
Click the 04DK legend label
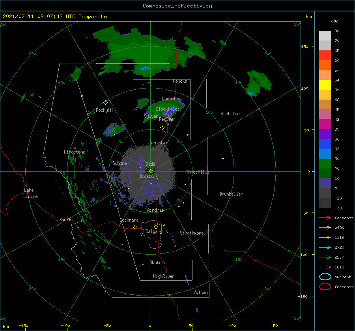tap(339, 228)
